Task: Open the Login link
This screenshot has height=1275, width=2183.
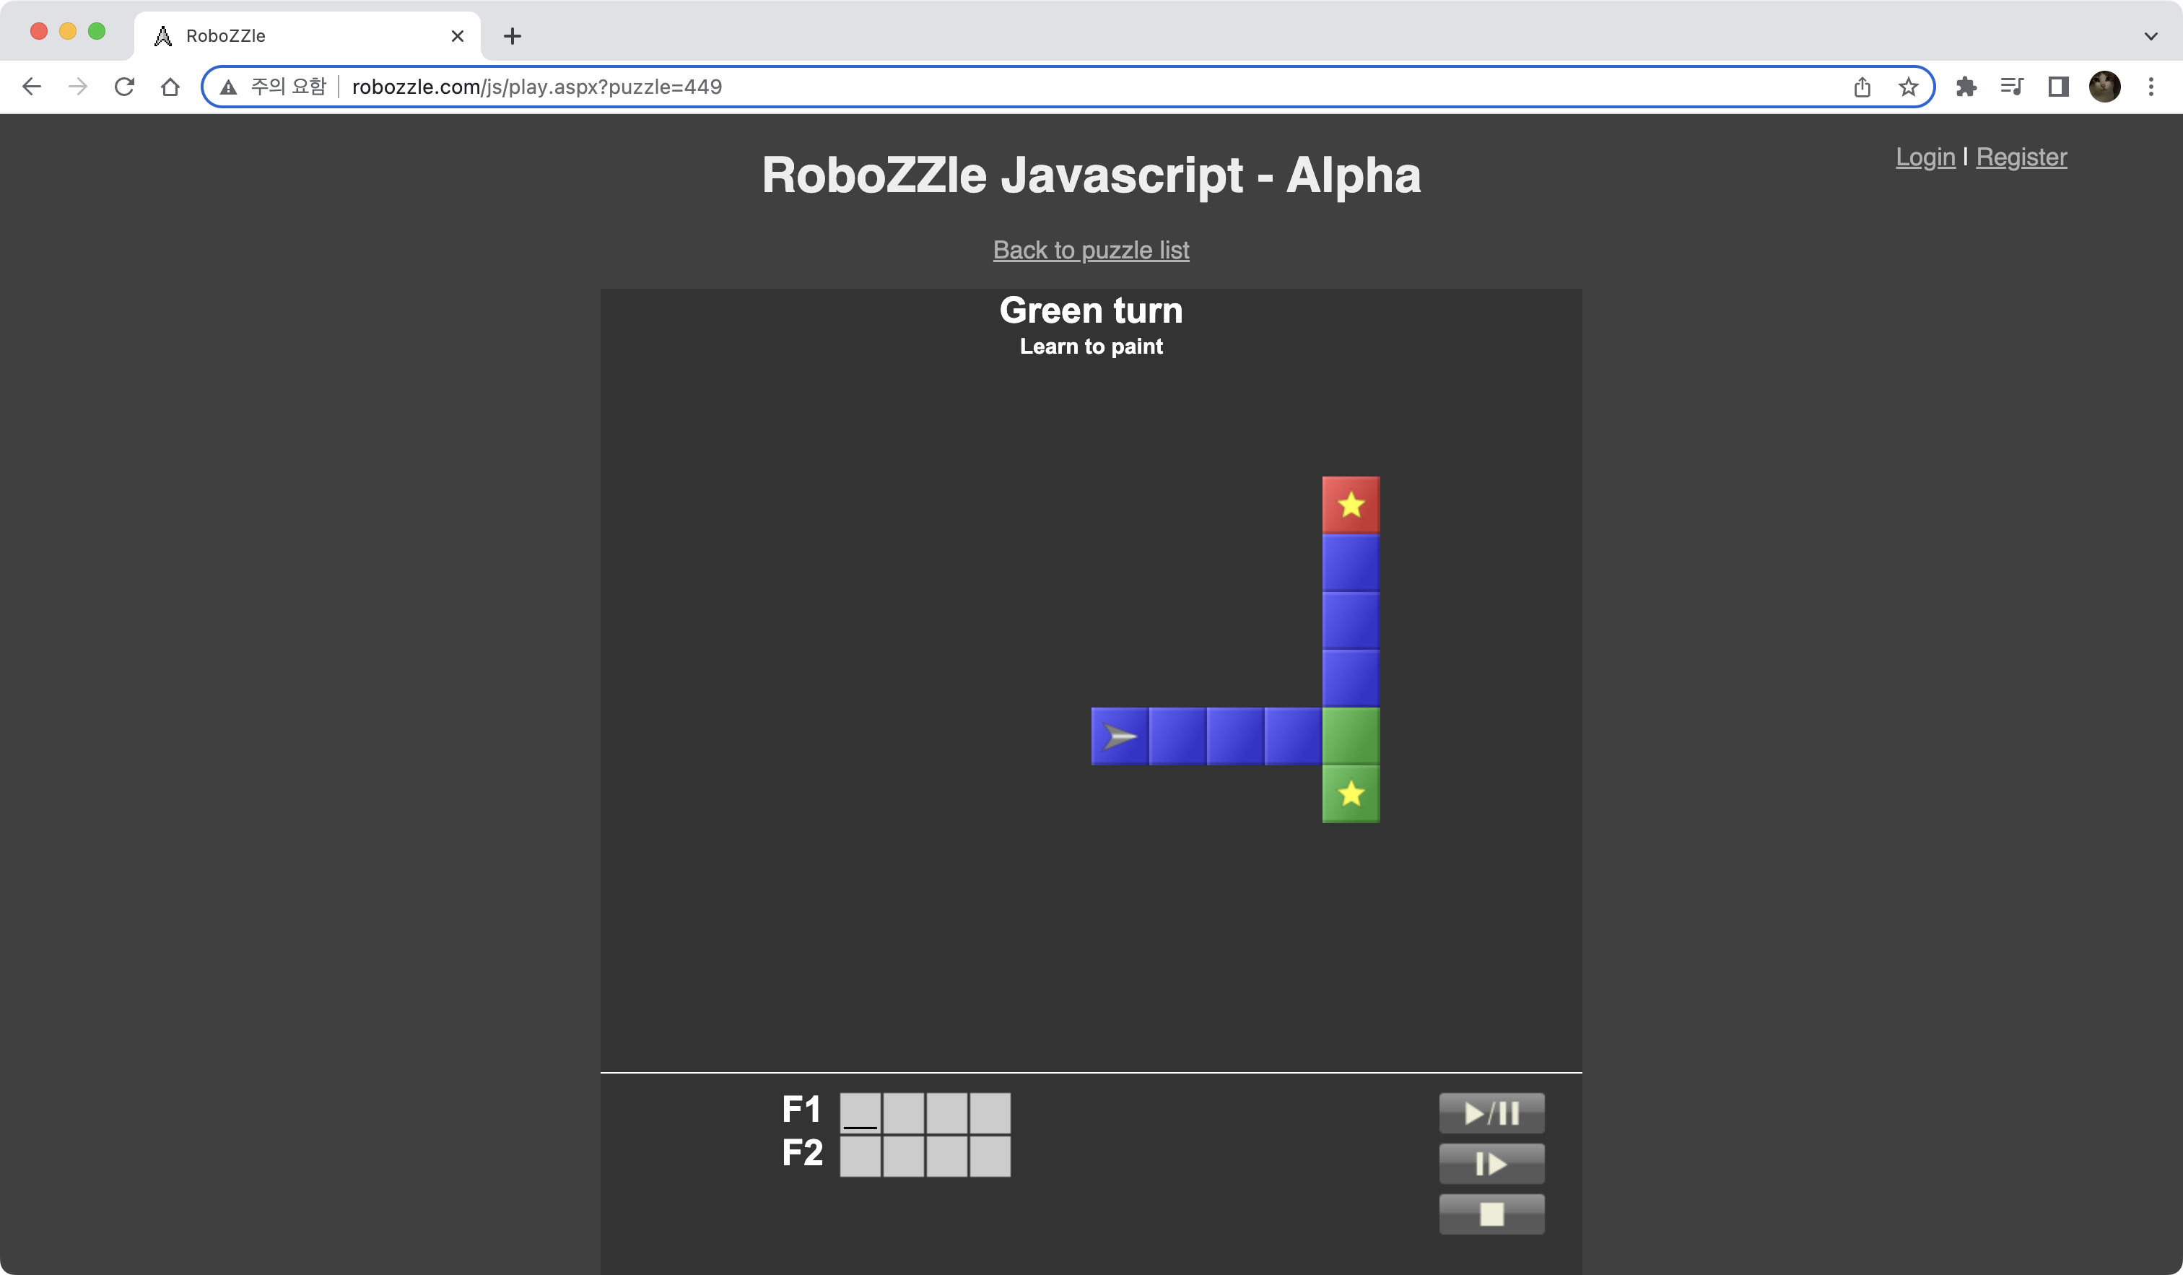Action: pyautogui.click(x=1925, y=157)
